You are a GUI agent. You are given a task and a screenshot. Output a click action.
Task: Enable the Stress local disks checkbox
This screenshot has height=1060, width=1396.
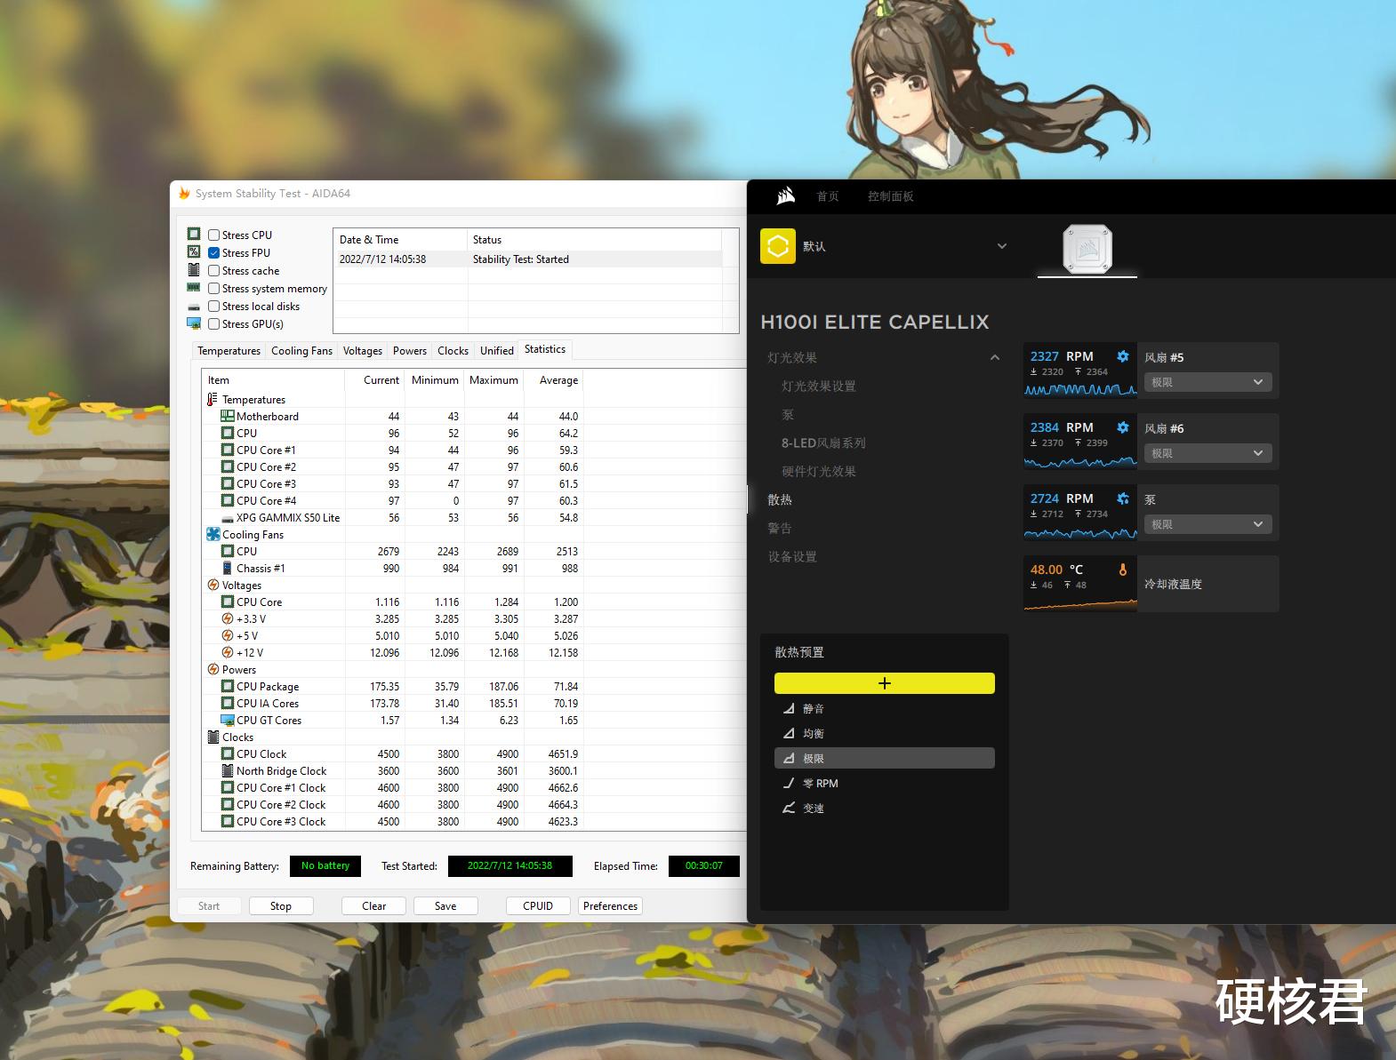214,306
